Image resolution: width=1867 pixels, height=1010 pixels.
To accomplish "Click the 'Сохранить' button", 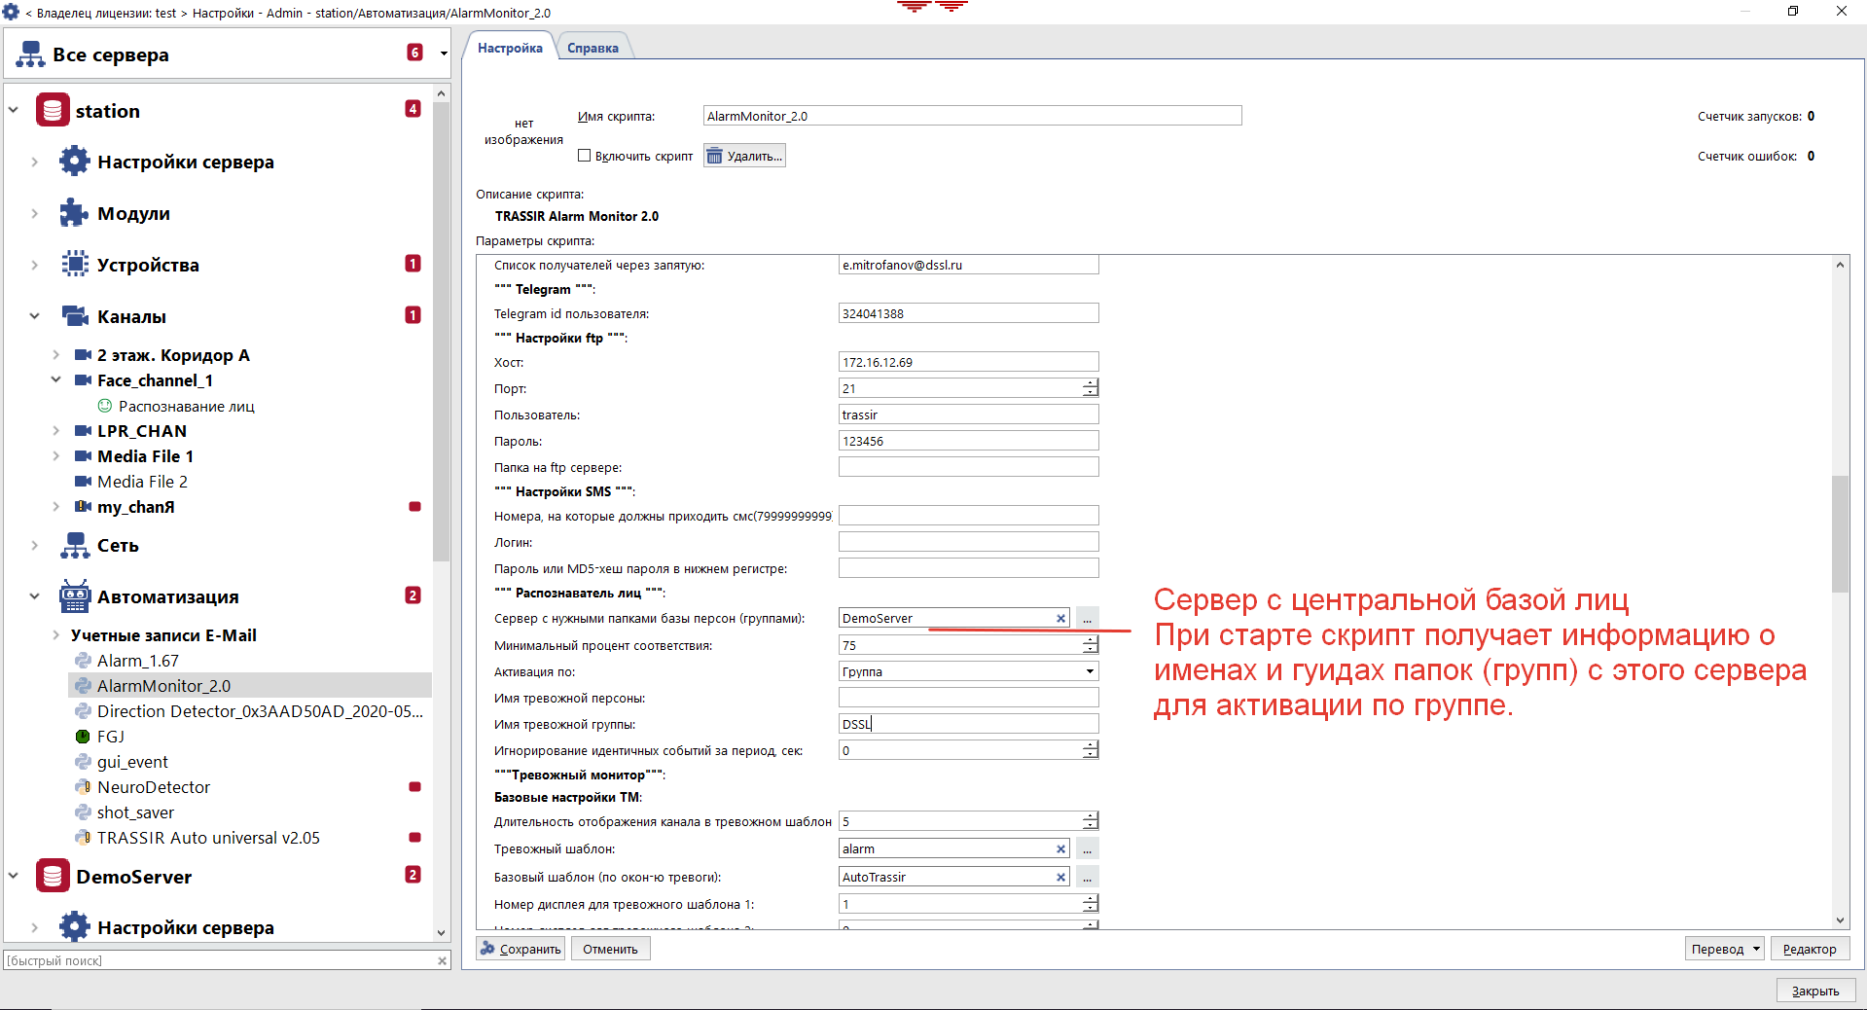I will [521, 949].
